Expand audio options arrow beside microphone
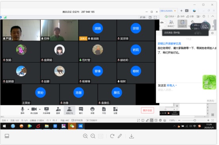The height and width of the screenshot is (145, 219). (x=28, y=109)
